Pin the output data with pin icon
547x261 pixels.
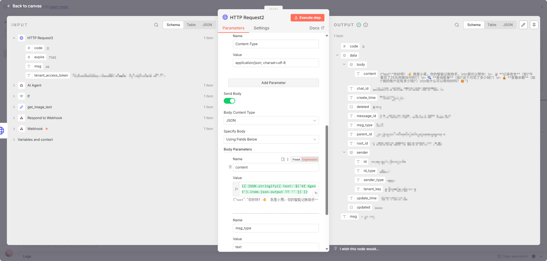(534, 25)
